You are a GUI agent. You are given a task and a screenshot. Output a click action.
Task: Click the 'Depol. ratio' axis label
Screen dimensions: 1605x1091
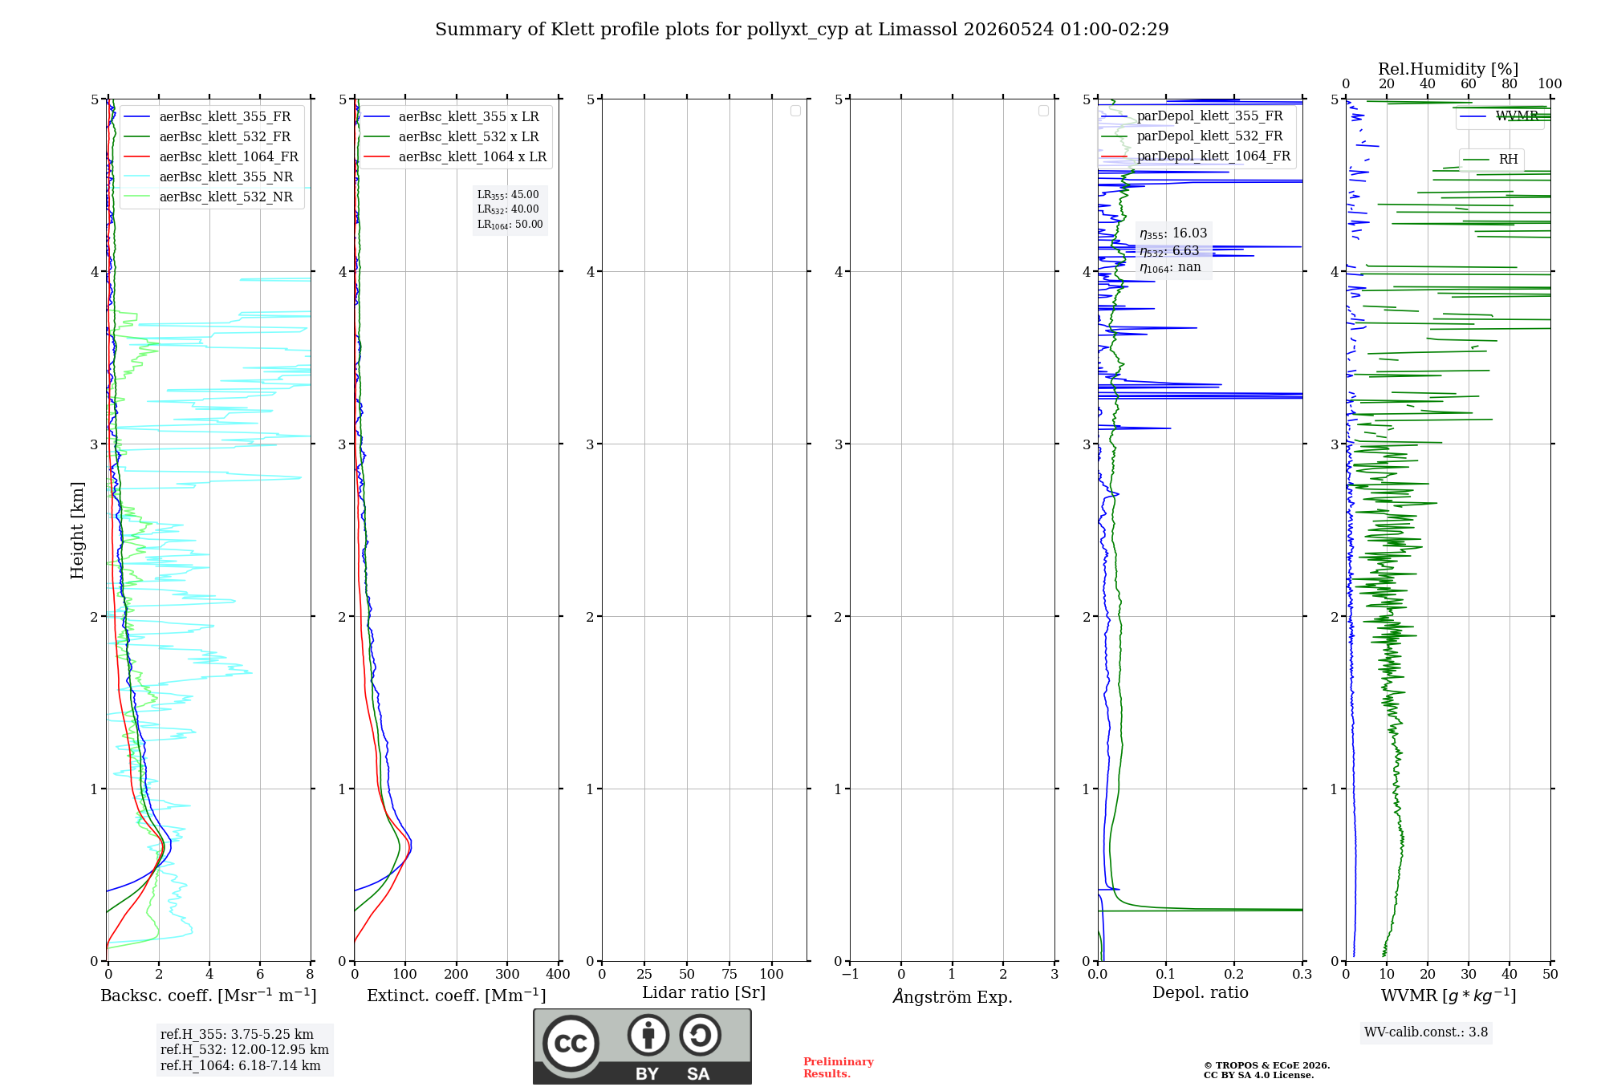point(1201,992)
